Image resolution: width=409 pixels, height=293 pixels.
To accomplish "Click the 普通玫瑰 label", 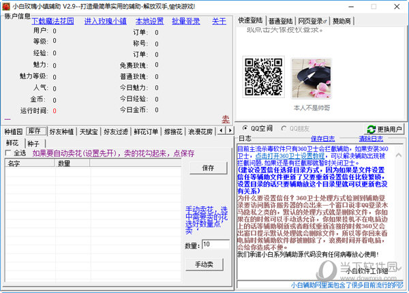I will (134, 76).
